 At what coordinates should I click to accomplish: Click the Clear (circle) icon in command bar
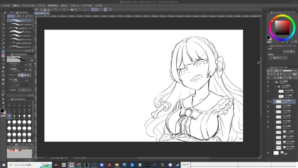coord(64,10)
